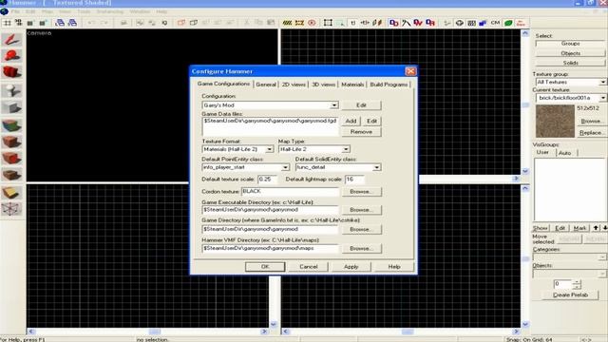Screen dimensions: 608x342
Task: Add a Game Data file
Action: click(351, 121)
